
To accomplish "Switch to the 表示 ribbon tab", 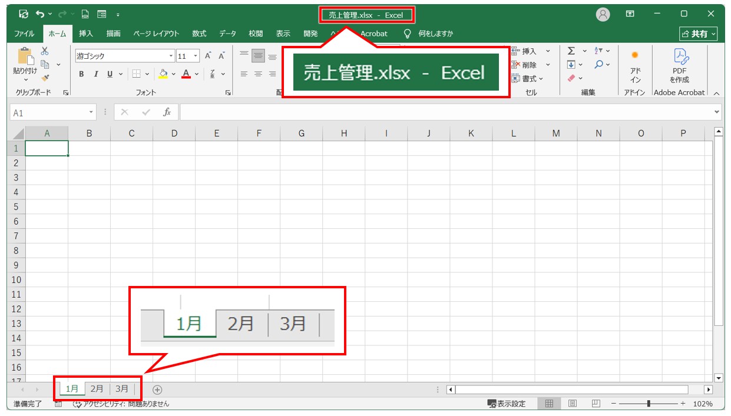I will pos(283,34).
